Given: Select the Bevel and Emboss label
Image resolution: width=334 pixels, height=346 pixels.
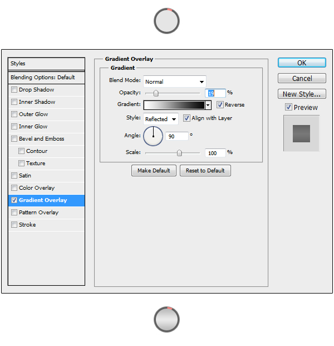Looking at the screenshot, I should tap(42, 139).
